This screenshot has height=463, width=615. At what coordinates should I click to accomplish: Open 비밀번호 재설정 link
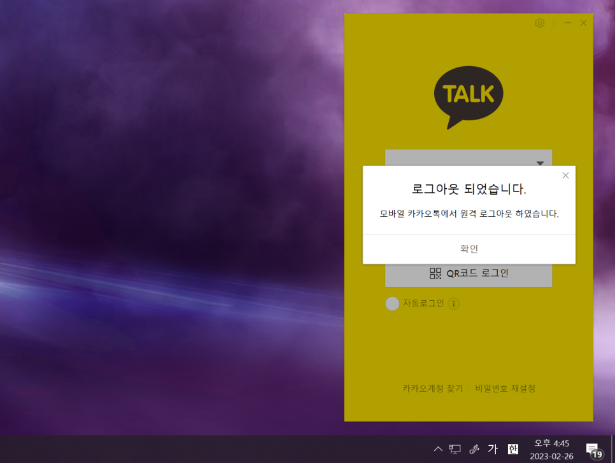pos(505,388)
